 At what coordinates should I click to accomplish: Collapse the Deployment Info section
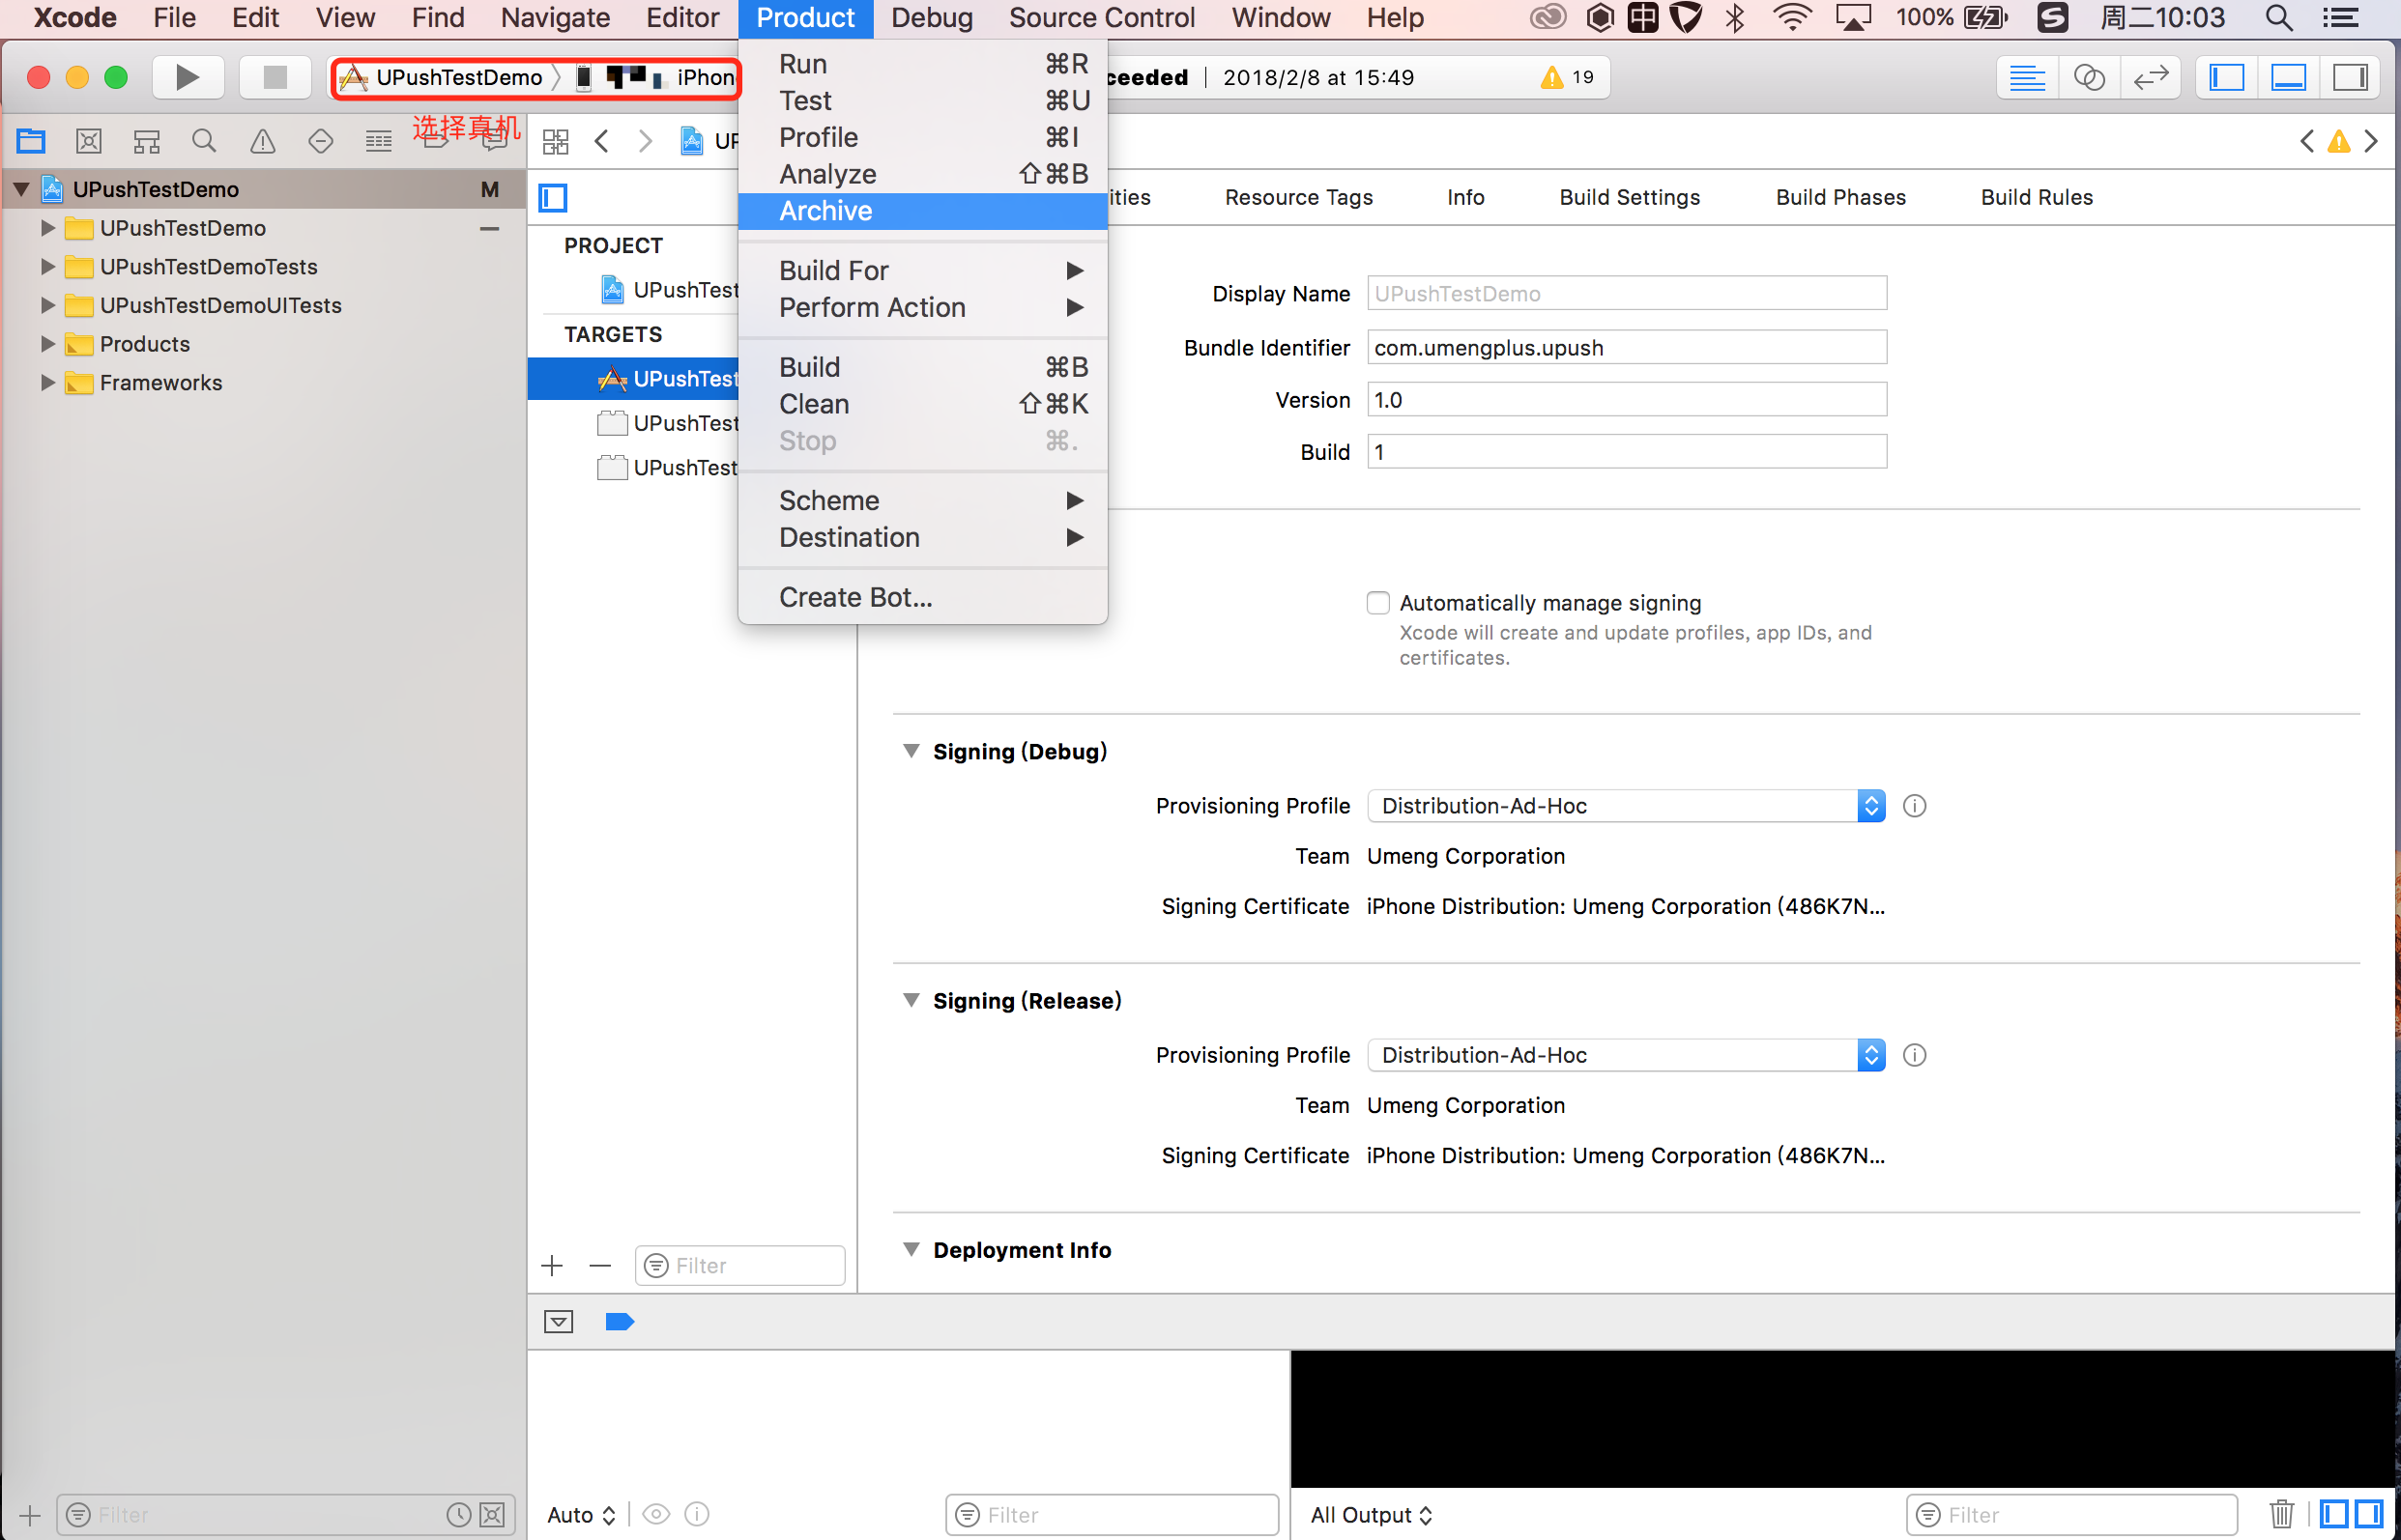pos(911,1249)
